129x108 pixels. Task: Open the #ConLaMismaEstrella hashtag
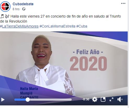pos(57,26)
